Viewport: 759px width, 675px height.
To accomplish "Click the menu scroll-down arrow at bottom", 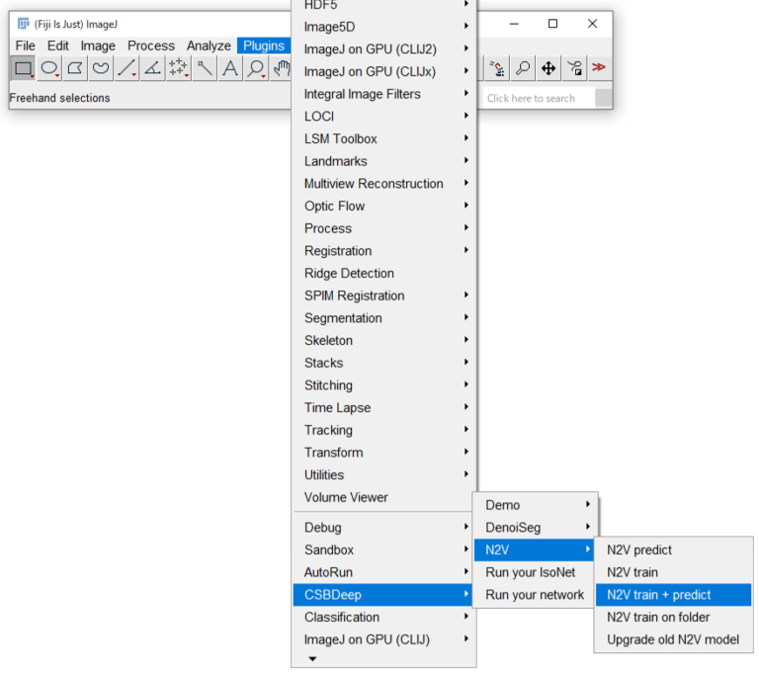I will (312, 659).
